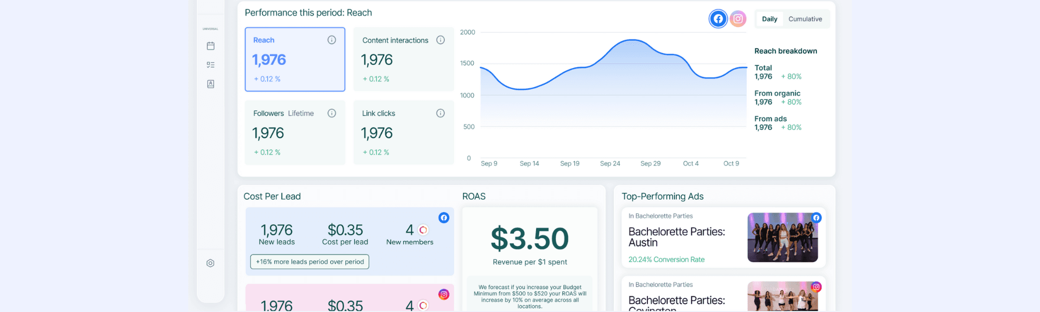Open the Bachelorette Parties: Covington ad thumbnail
Image resolution: width=1040 pixels, height=312 pixels.
pos(783,296)
